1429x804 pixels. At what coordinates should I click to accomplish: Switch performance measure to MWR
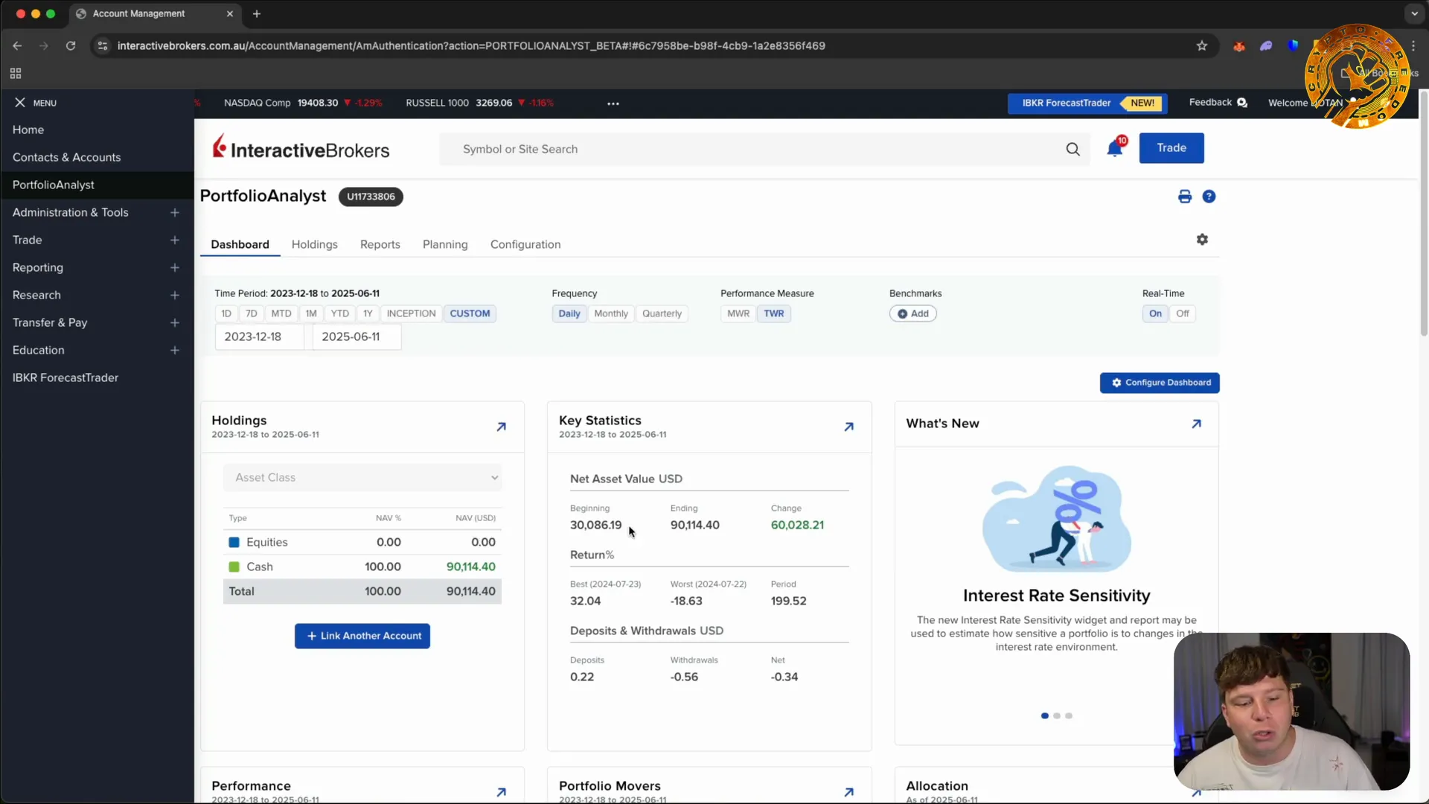pyautogui.click(x=738, y=313)
